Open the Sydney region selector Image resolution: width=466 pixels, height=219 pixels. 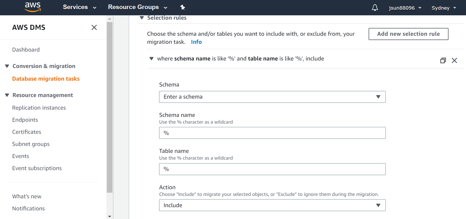tap(444, 8)
